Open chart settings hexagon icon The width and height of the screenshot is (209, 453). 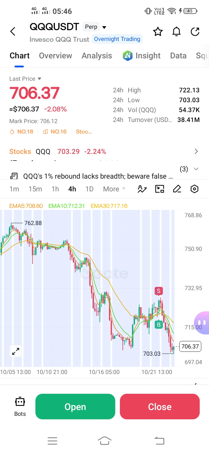tap(194, 189)
